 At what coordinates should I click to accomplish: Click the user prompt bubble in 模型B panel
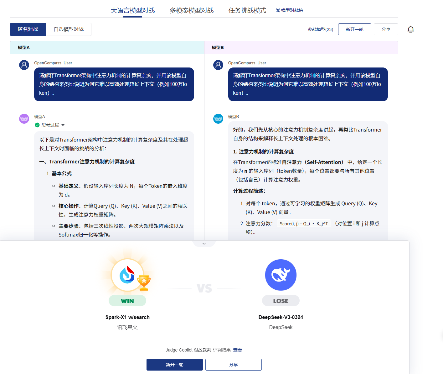tap(308, 84)
